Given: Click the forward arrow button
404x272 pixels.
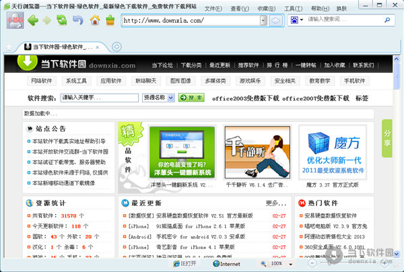Looking at the screenshot, I should 47,20.
